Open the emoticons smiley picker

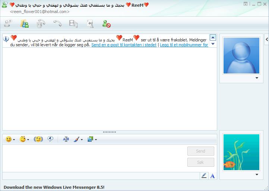(9, 139)
